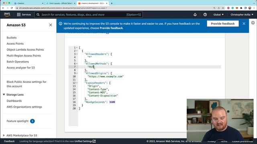Screen dimensions: 257x144
Task: Click the search magnifier icon
Action: [x=38, y=14]
